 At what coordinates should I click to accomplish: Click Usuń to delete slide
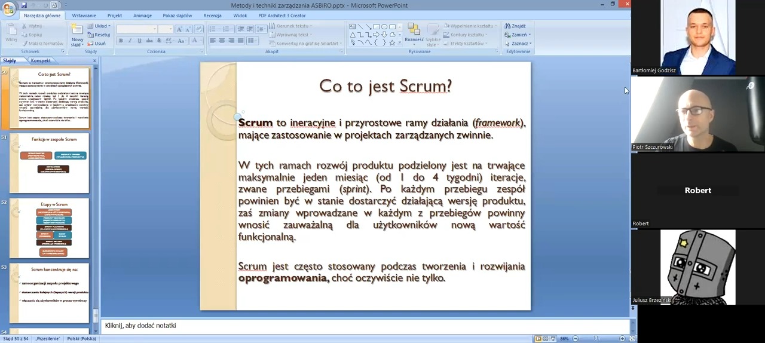coord(97,44)
